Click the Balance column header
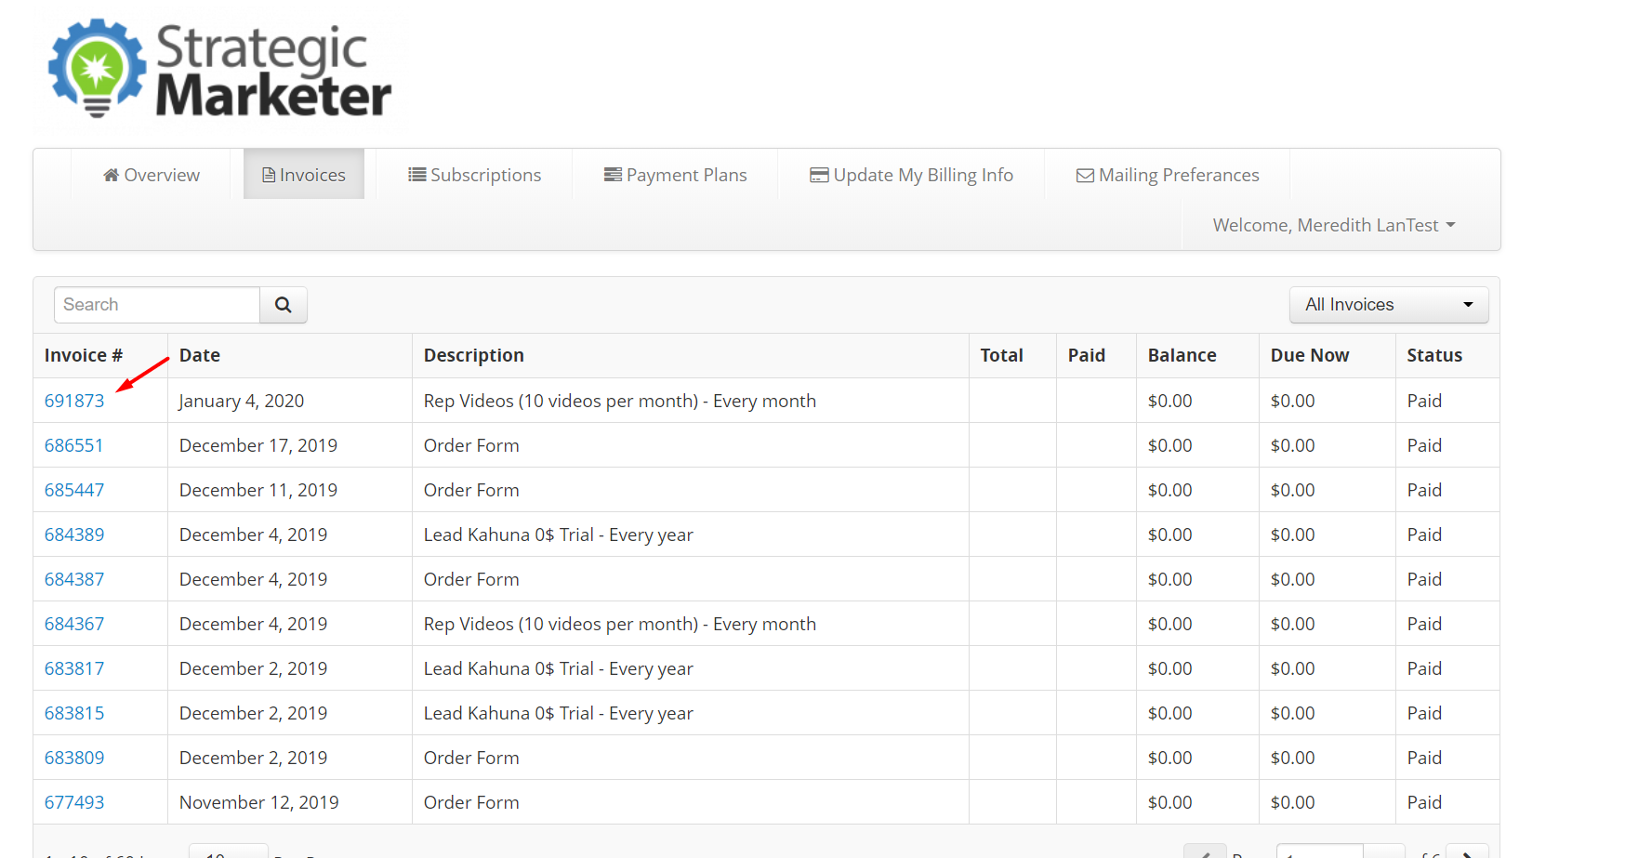This screenshot has width=1638, height=858. 1182,355
